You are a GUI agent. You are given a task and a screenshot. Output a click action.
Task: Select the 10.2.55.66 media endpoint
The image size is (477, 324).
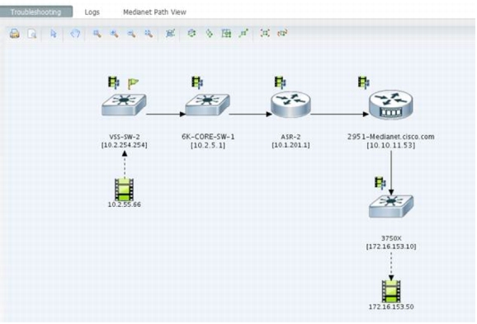[124, 190]
